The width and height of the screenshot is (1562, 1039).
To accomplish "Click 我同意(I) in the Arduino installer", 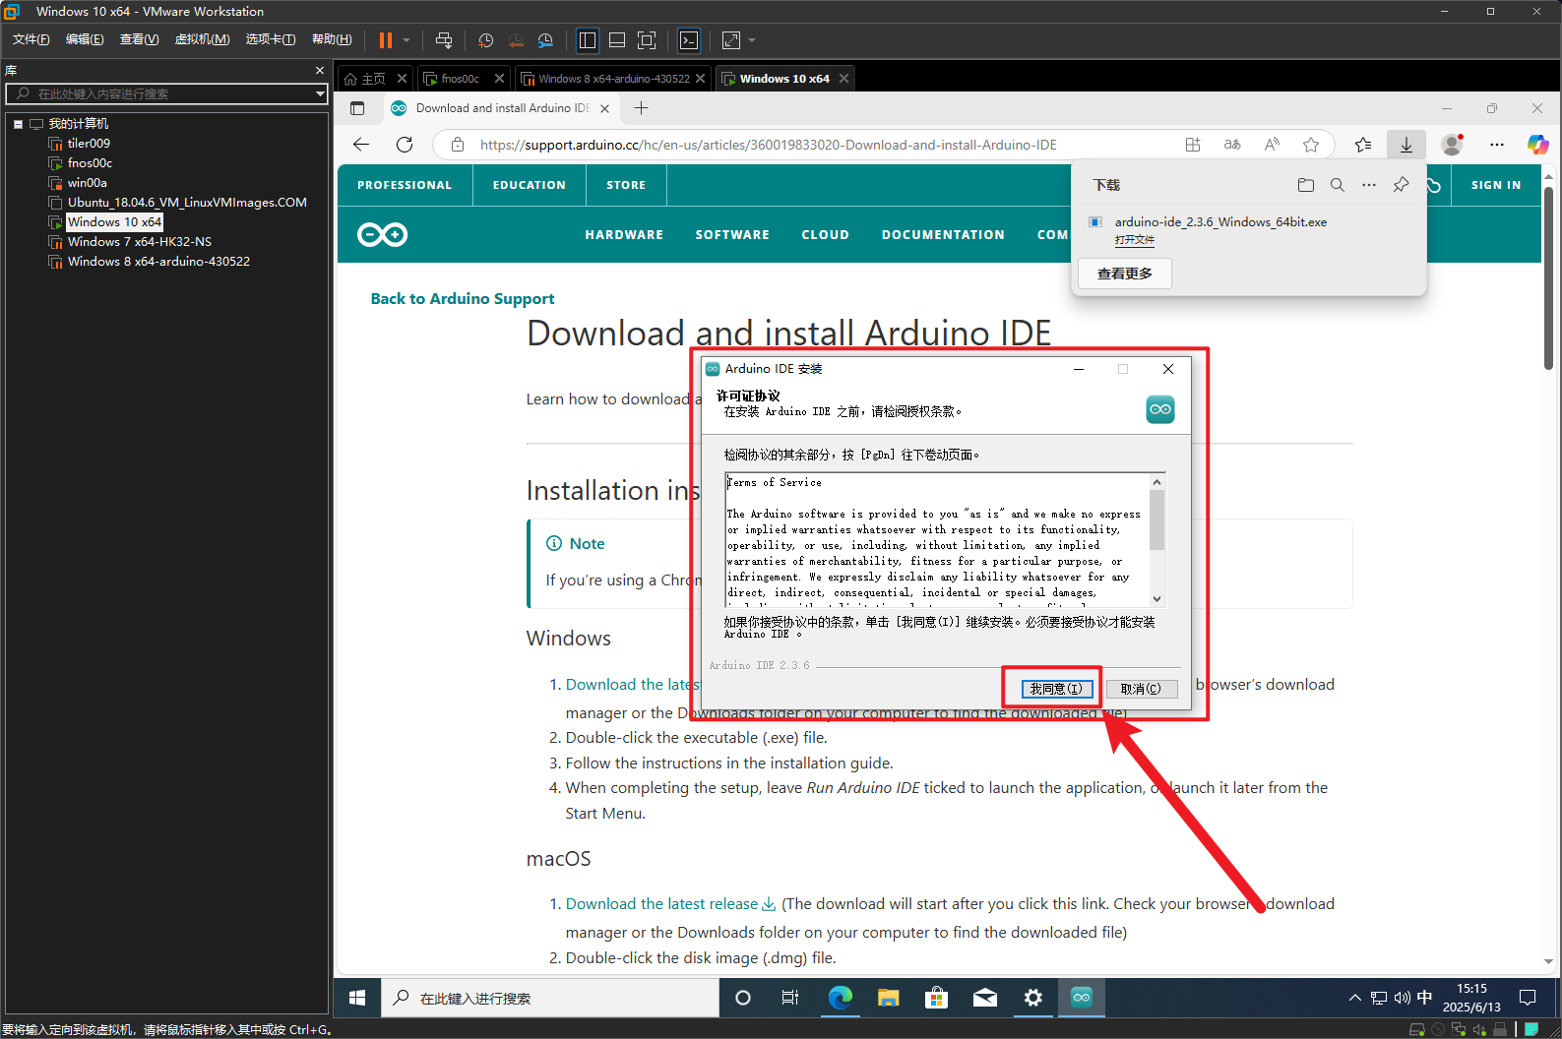I will point(1055,689).
